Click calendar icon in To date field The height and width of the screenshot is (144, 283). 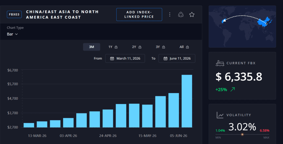click(165, 58)
